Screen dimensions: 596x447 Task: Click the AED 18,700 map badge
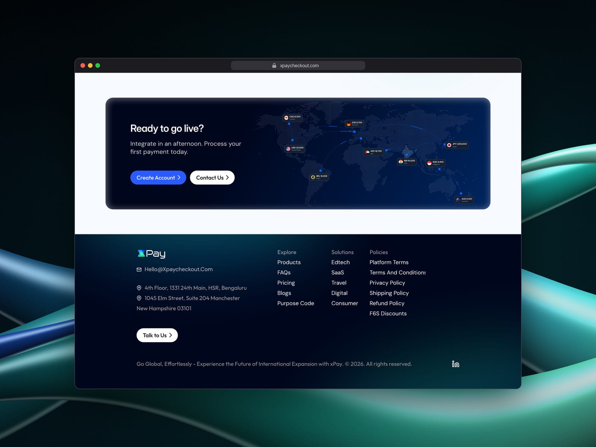(374, 152)
